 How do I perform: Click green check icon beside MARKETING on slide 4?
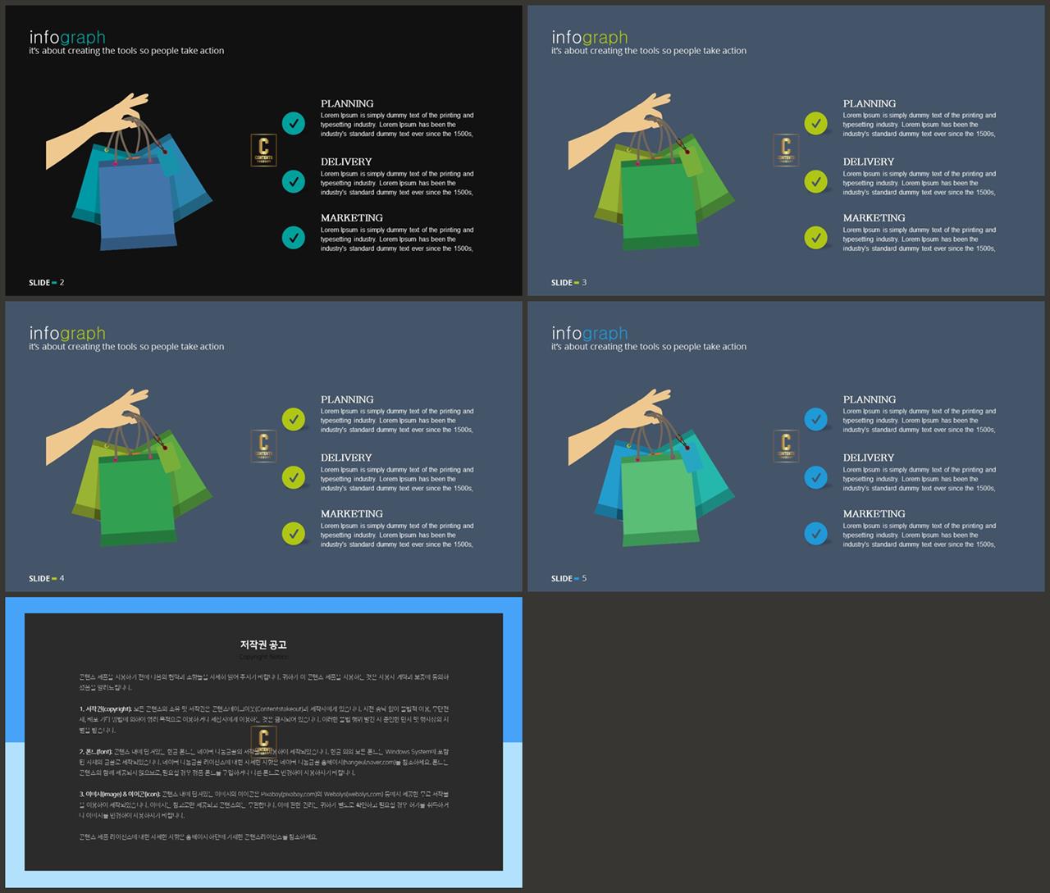(x=294, y=533)
